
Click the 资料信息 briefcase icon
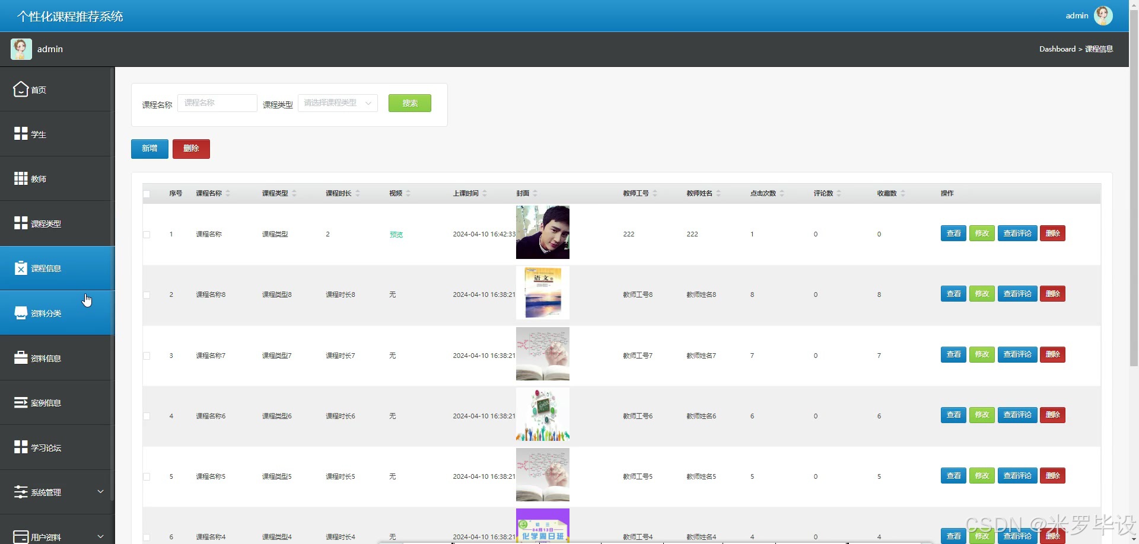21,358
